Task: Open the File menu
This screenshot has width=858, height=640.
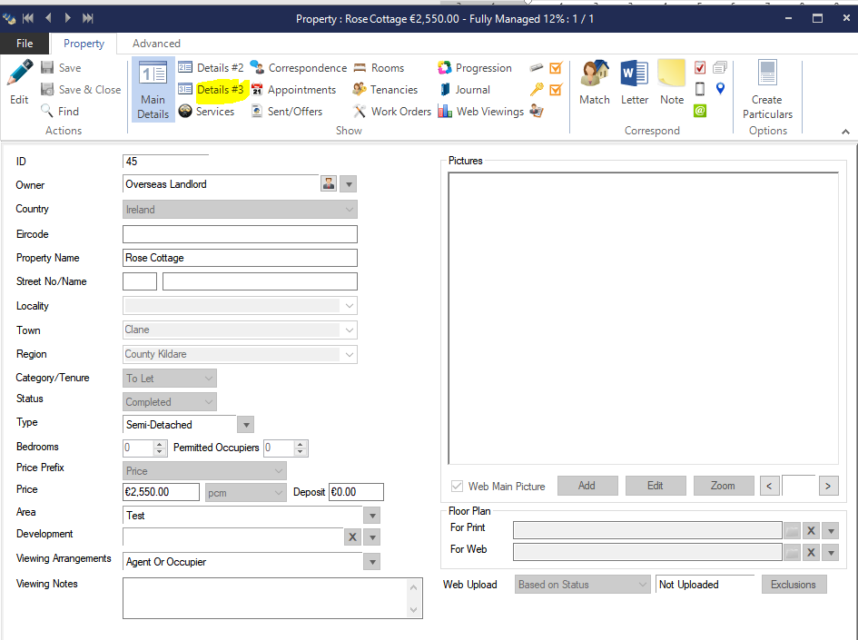Action: coord(25,44)
